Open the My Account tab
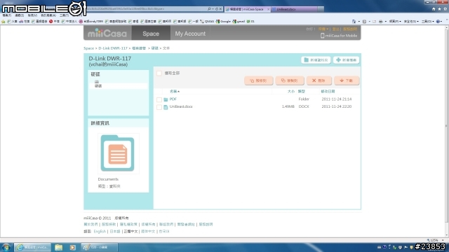449x252 pixels. click(190, 34)
